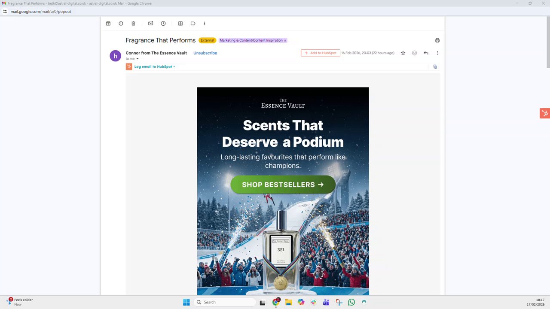Archive this email
This screenshot has height=309, width=550.
pos(108,24)
